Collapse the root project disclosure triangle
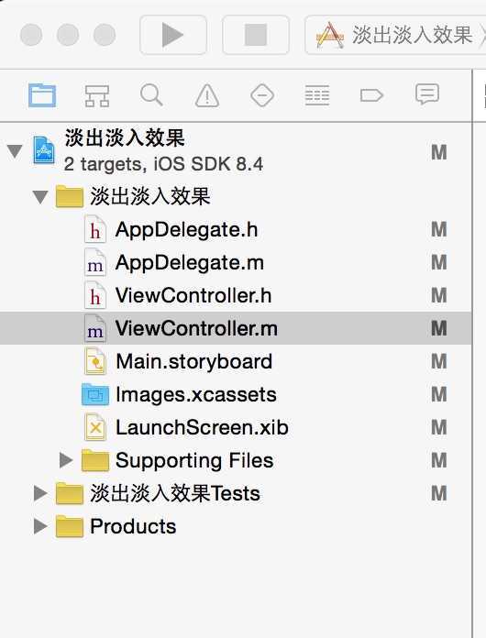This screenshot has width=486, height=638. click(15, 151)
